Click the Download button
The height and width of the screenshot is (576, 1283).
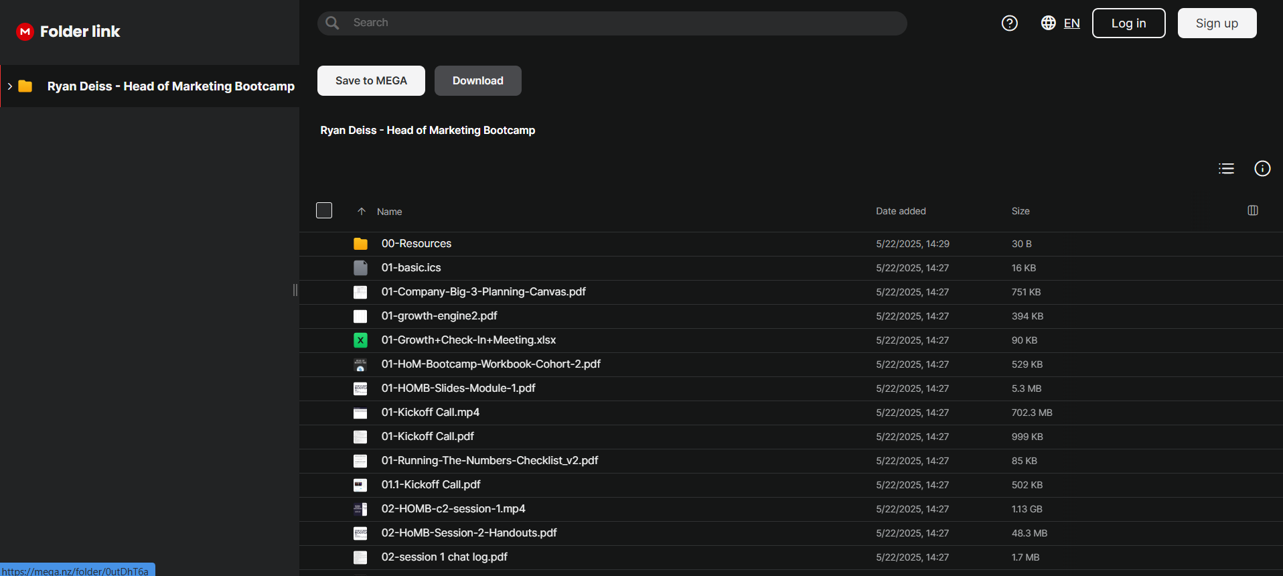(x=477, y=80)
